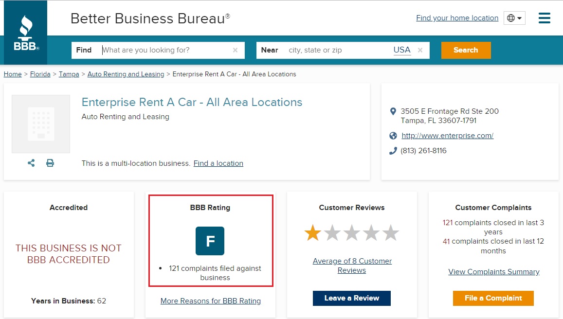Open View Complaints Summary link

click(494, 272)
